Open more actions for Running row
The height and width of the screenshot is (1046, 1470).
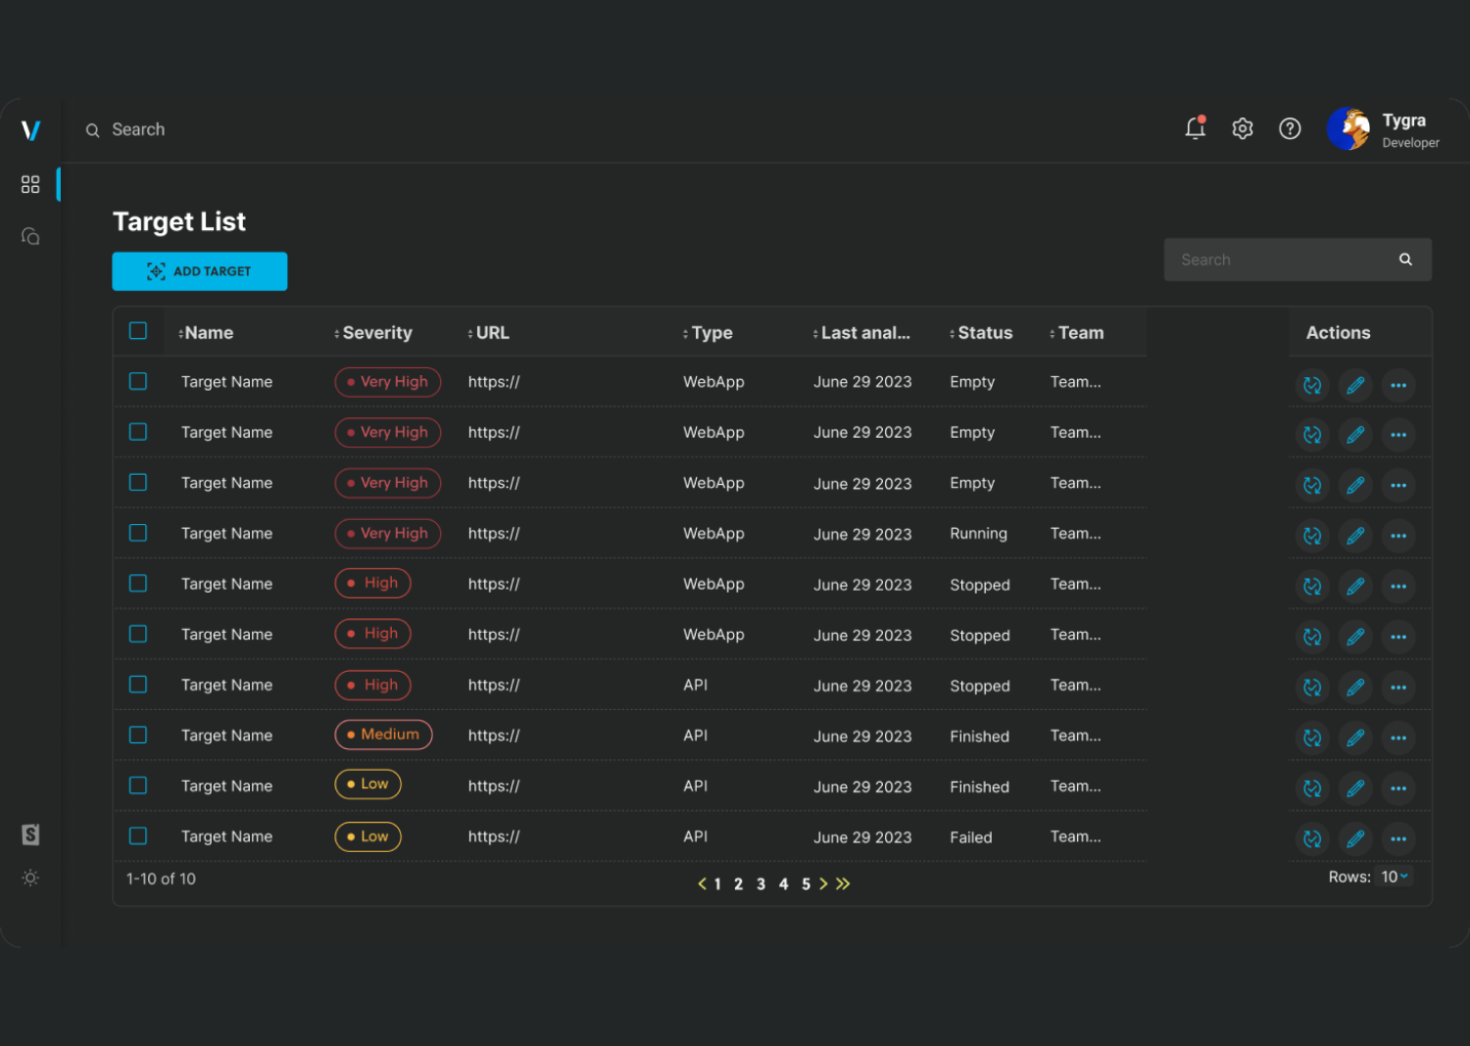pos(1398,536)
